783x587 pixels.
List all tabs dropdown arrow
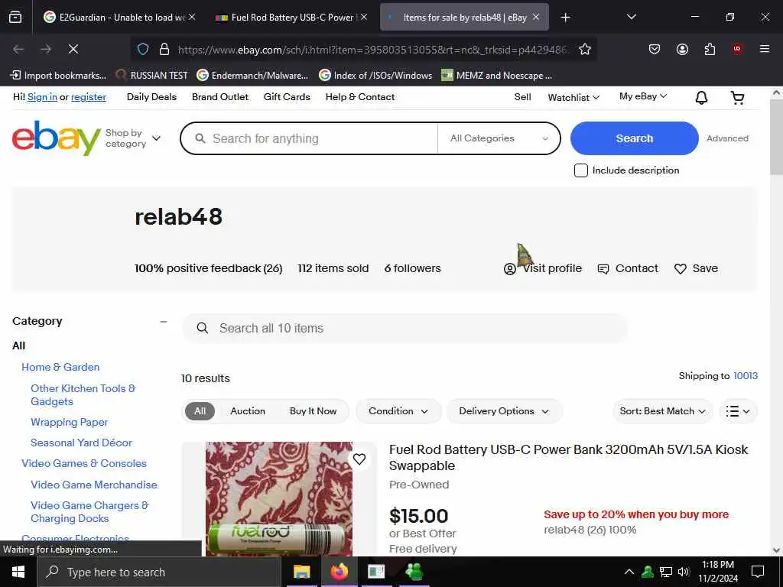(x=631, y=17)
